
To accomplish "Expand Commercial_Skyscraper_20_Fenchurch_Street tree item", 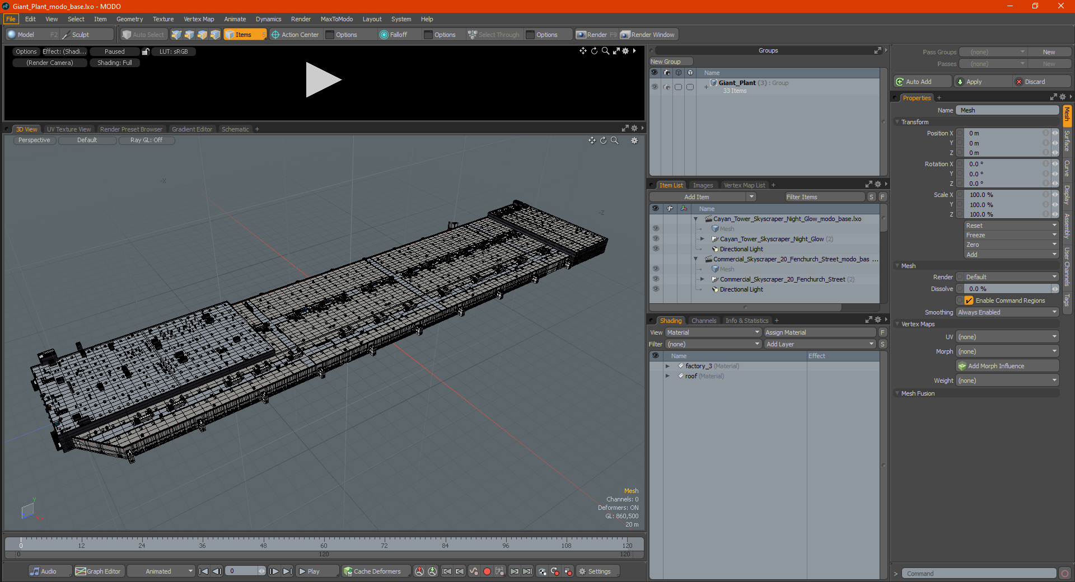I will (702, 279).
